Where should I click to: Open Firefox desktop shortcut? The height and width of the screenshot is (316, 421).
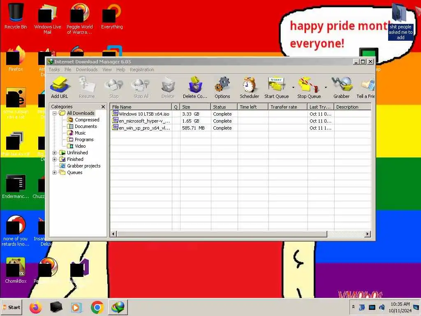click(16, 58)
